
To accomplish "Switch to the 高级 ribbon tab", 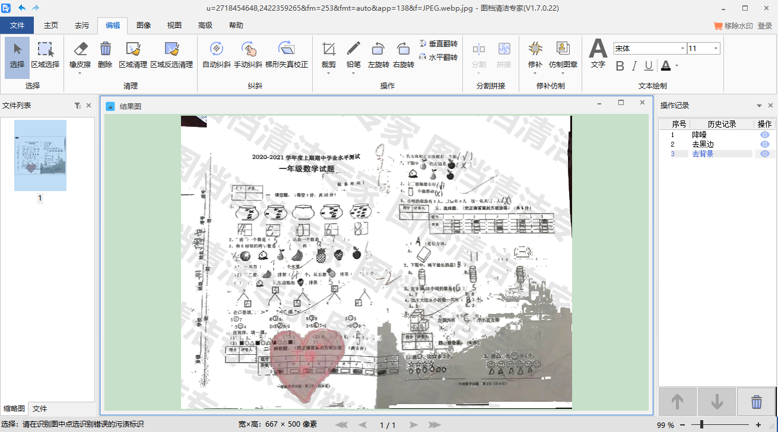I will 205,26.
